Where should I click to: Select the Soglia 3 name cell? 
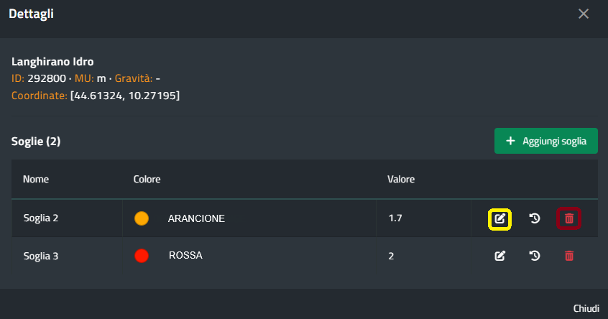point(41,255)
